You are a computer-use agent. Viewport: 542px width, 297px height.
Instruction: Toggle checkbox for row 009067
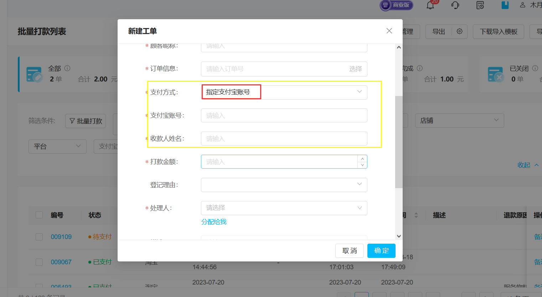point(39,262)
